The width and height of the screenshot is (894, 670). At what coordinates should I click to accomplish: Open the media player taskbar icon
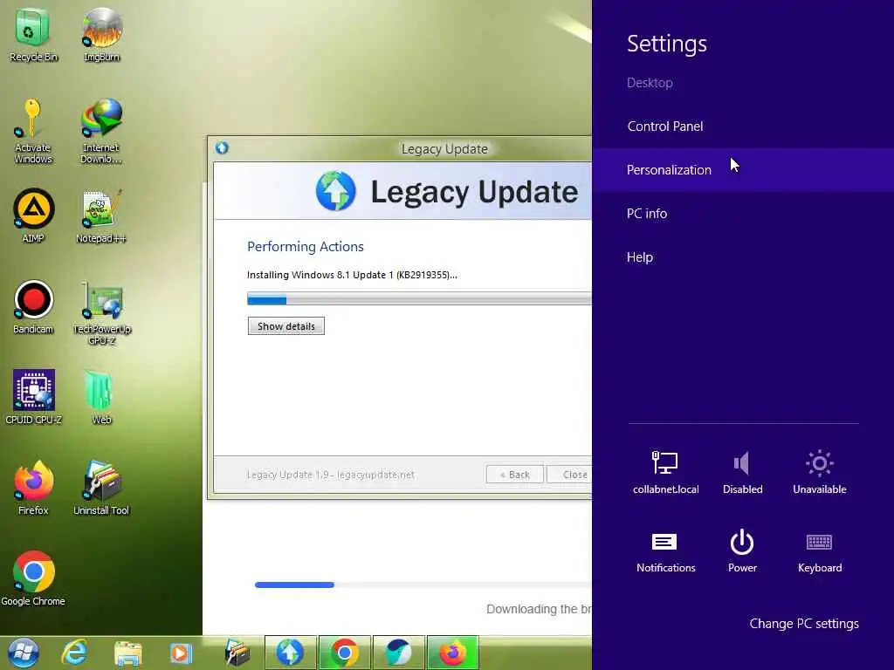(181, 653)
